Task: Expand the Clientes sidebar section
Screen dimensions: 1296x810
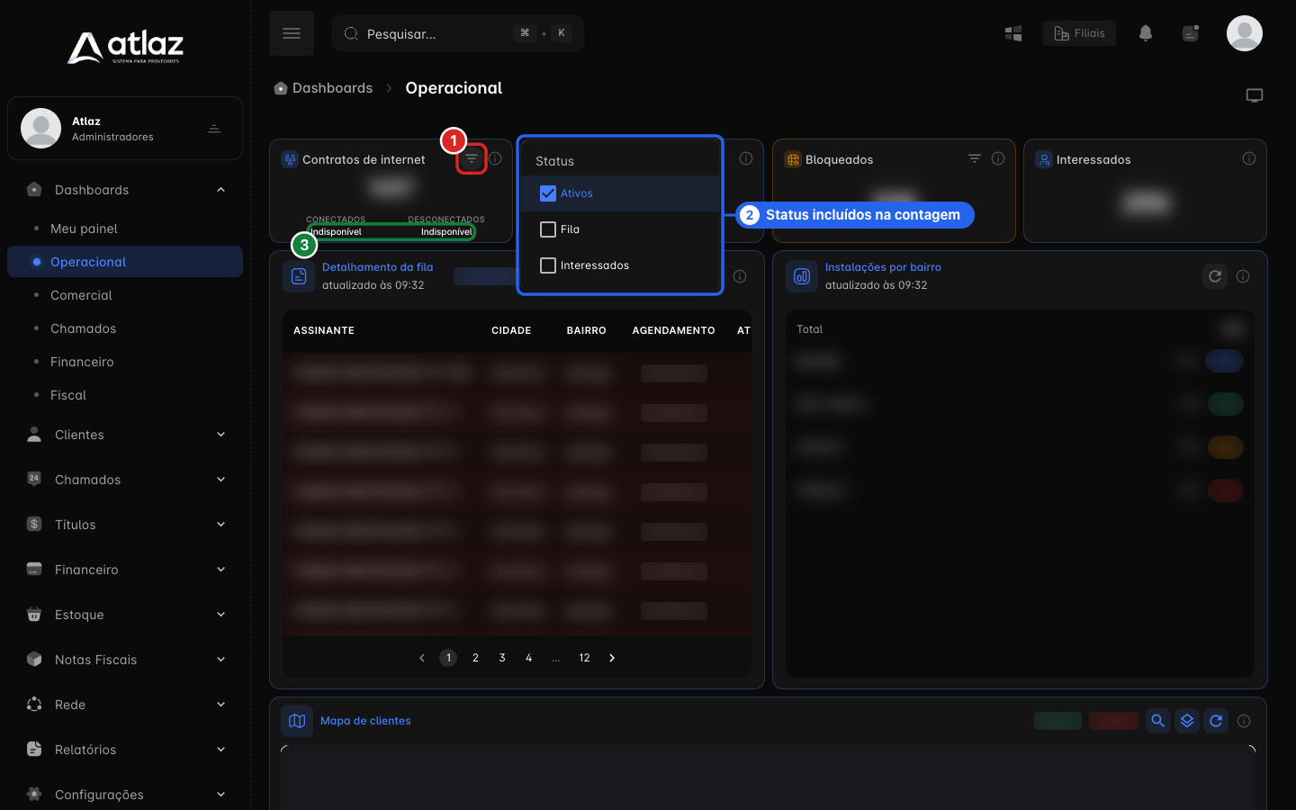Action: coord(220,435)
